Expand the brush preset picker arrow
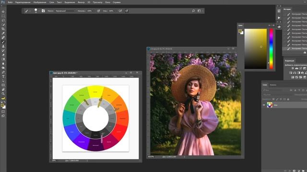The height and width of the screenshot is (172, 307). [x=39, y=11]
